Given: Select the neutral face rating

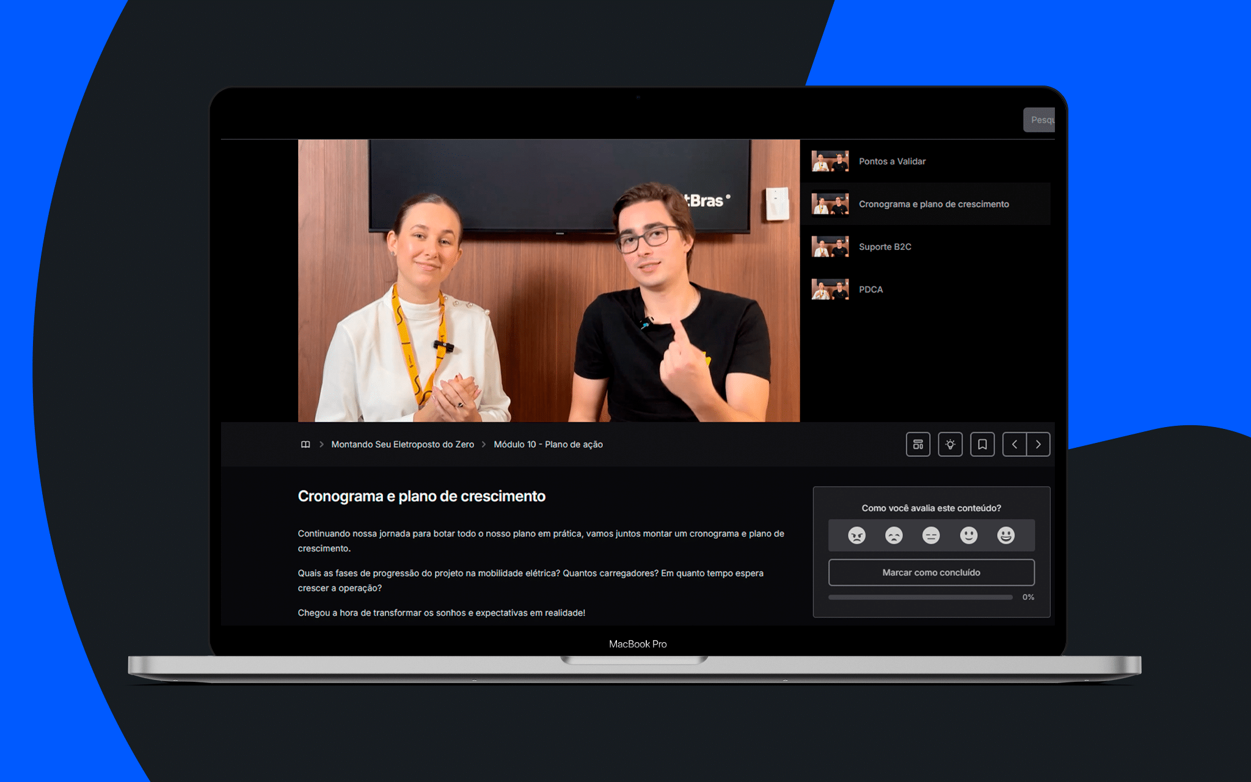Looking at the screenshot, I should click(x=931, y=536).
